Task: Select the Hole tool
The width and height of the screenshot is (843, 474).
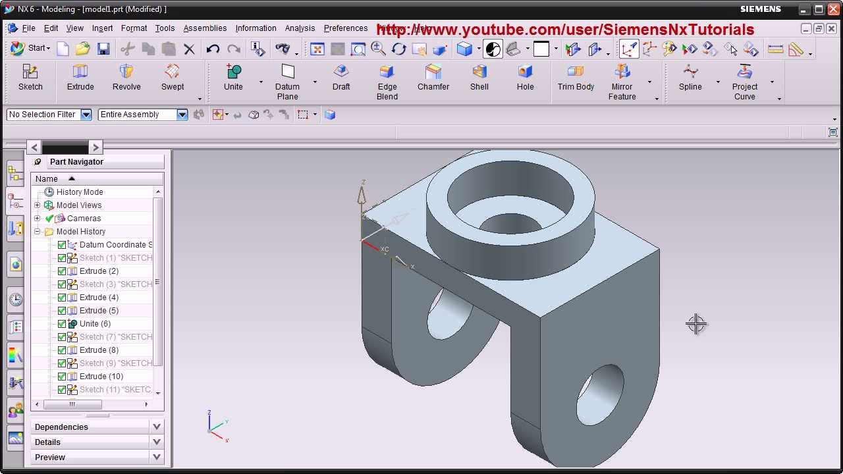Action: pyautogui.click(x=525, y=77)
